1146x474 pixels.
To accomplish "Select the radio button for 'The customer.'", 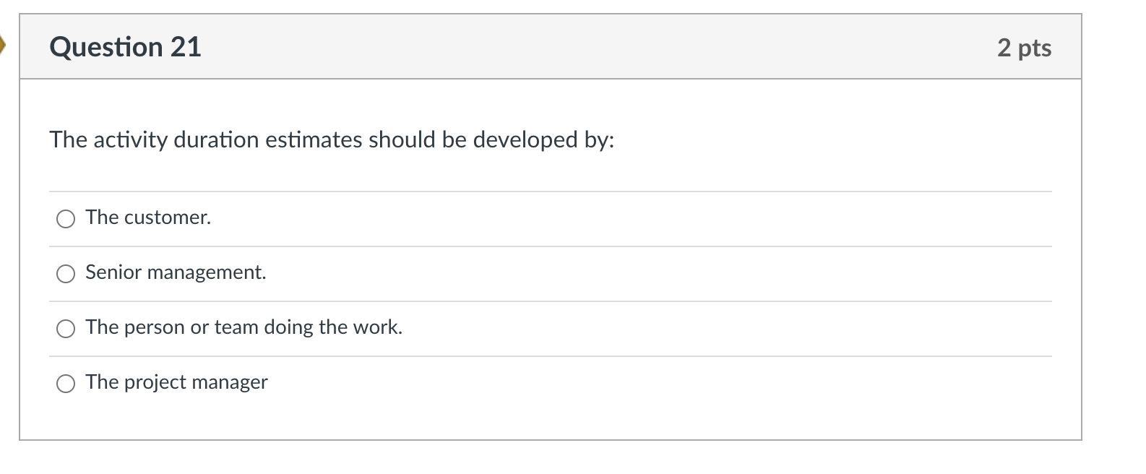I will click(x=66, y=218).
